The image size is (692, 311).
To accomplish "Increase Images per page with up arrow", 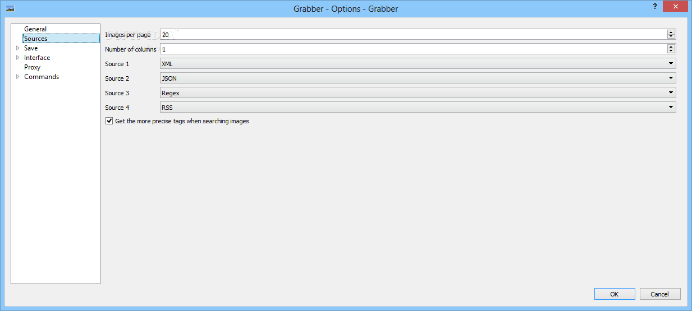I will coord(671,32).
